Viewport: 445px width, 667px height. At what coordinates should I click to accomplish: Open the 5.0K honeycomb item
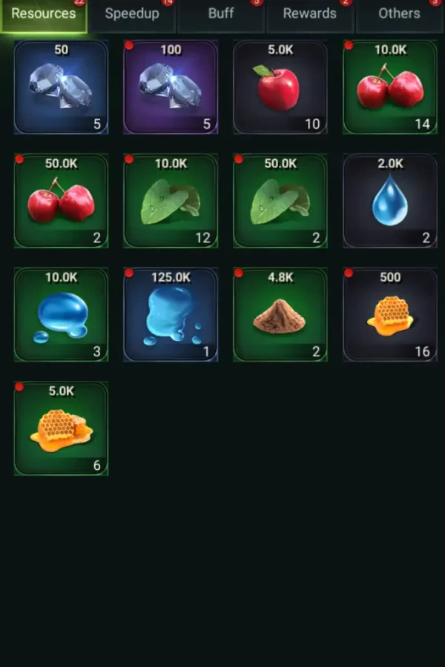coord(61,428)
